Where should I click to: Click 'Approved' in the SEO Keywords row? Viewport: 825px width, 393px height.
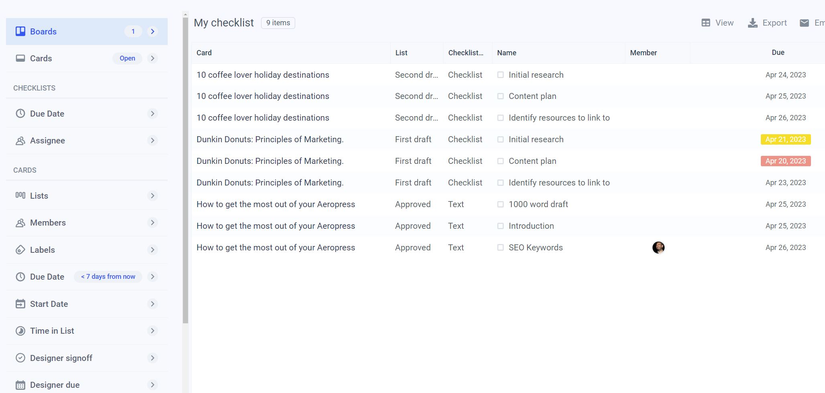tap(413, 248)
